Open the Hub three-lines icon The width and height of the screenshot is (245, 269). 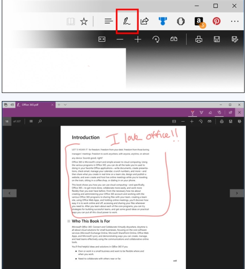coord(109,21)
